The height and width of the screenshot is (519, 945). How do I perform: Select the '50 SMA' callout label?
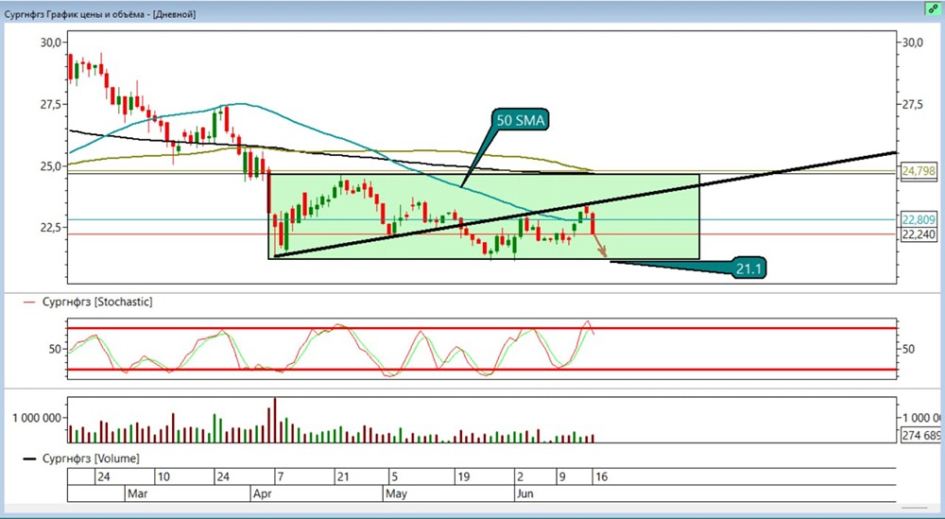520,121
